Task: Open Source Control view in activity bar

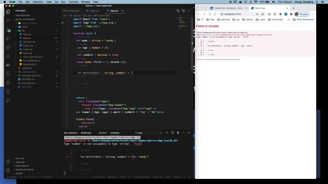Action: [8, 30]
